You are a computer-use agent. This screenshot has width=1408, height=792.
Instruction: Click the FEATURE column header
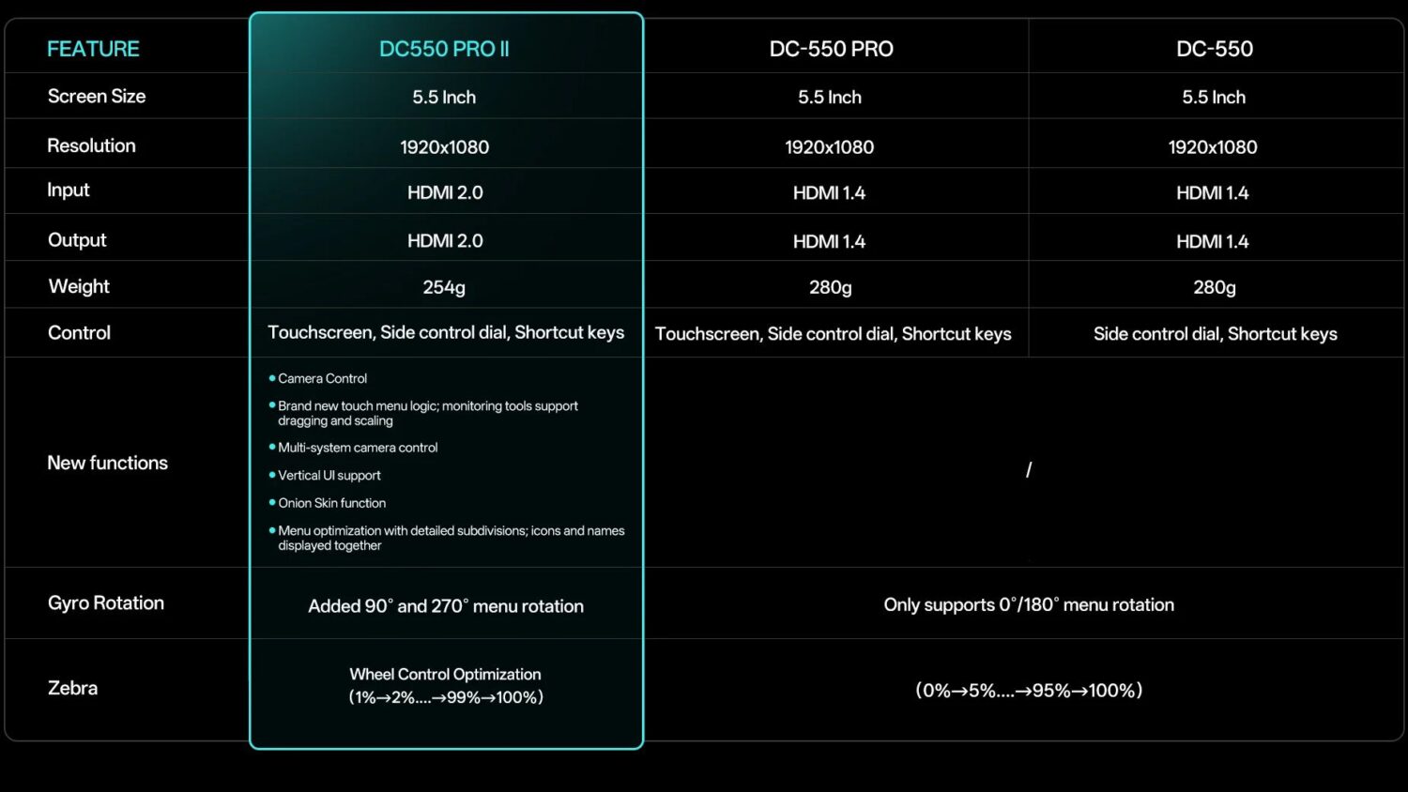[x=93, y=49]
